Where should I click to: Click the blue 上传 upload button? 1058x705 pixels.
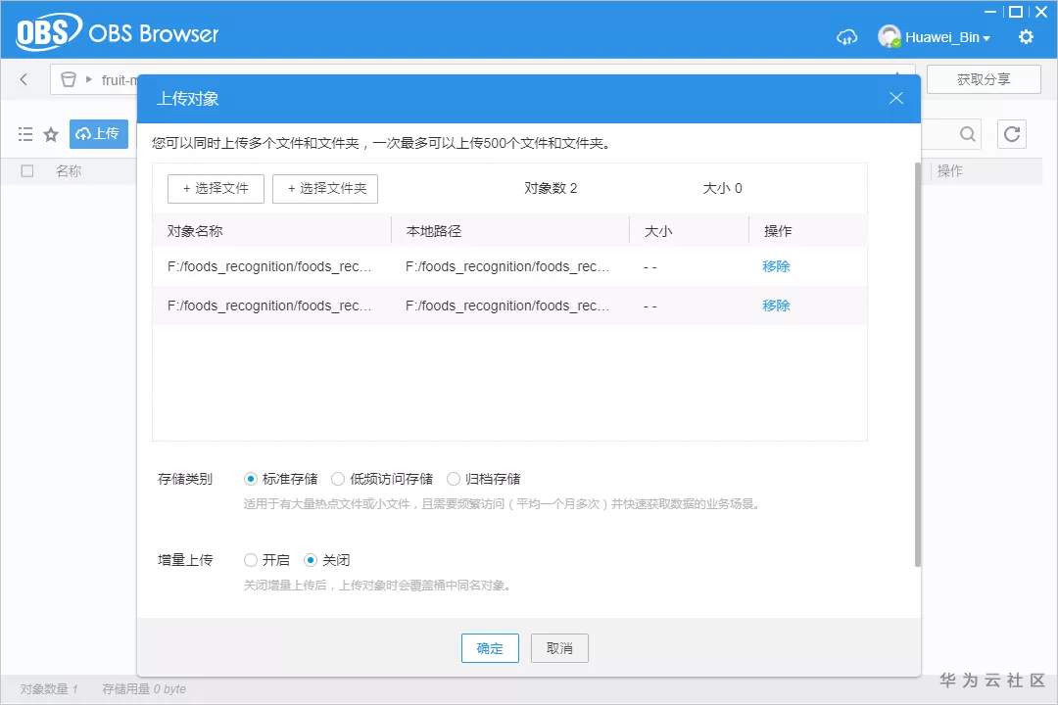click(99, 133)
